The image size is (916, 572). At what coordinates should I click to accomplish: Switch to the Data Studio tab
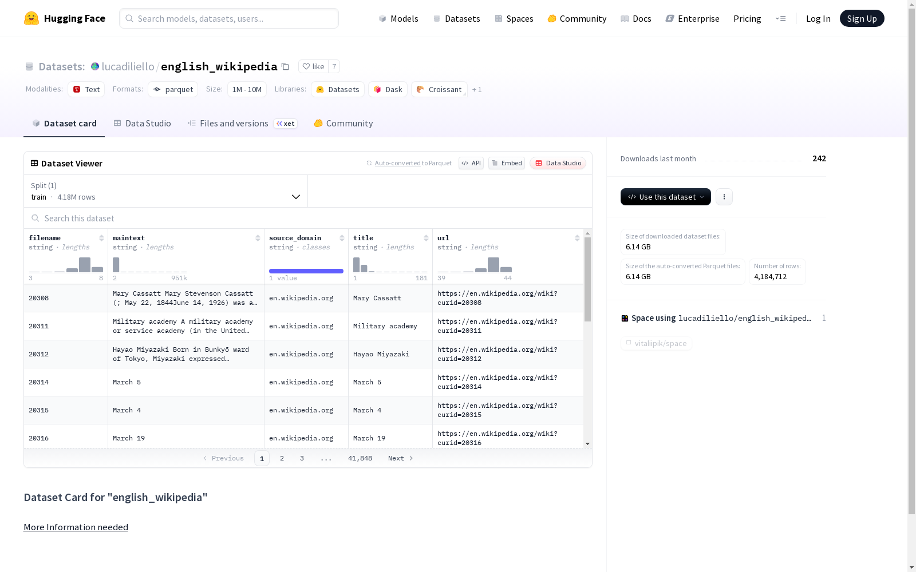click(142, 124)
